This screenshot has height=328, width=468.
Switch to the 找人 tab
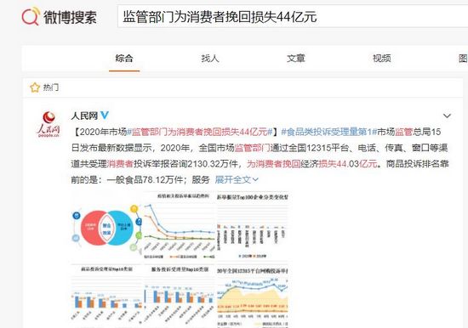pos(210,58)
